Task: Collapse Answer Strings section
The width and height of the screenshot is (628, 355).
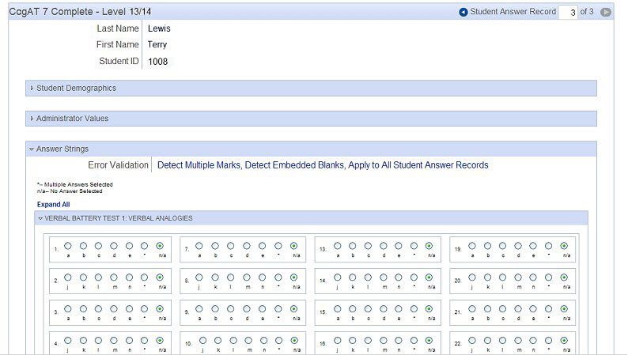Action: [x=311, y=149]
